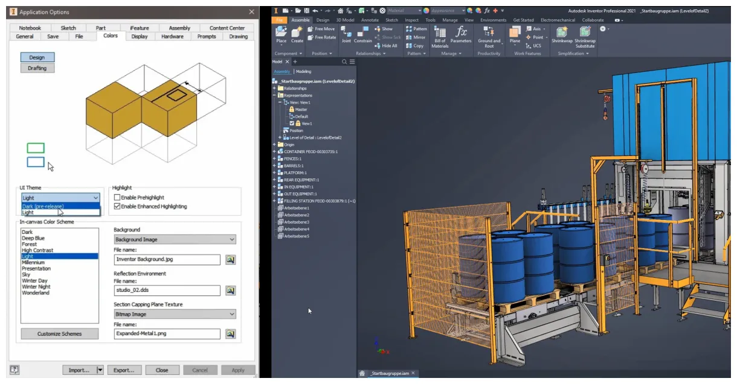Image resolution: width=737 pixels, height=384 pixels.
Task: Expand the Origin node in the browser
Action: (274, 145)
